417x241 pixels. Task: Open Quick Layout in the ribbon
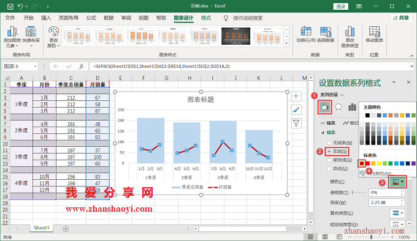point(31,37)
